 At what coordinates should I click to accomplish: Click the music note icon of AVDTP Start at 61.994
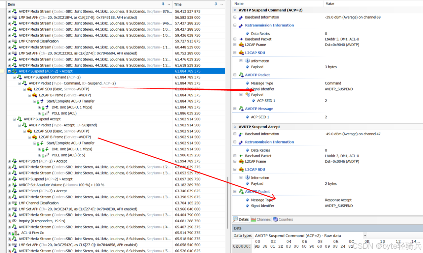point(14,161)
